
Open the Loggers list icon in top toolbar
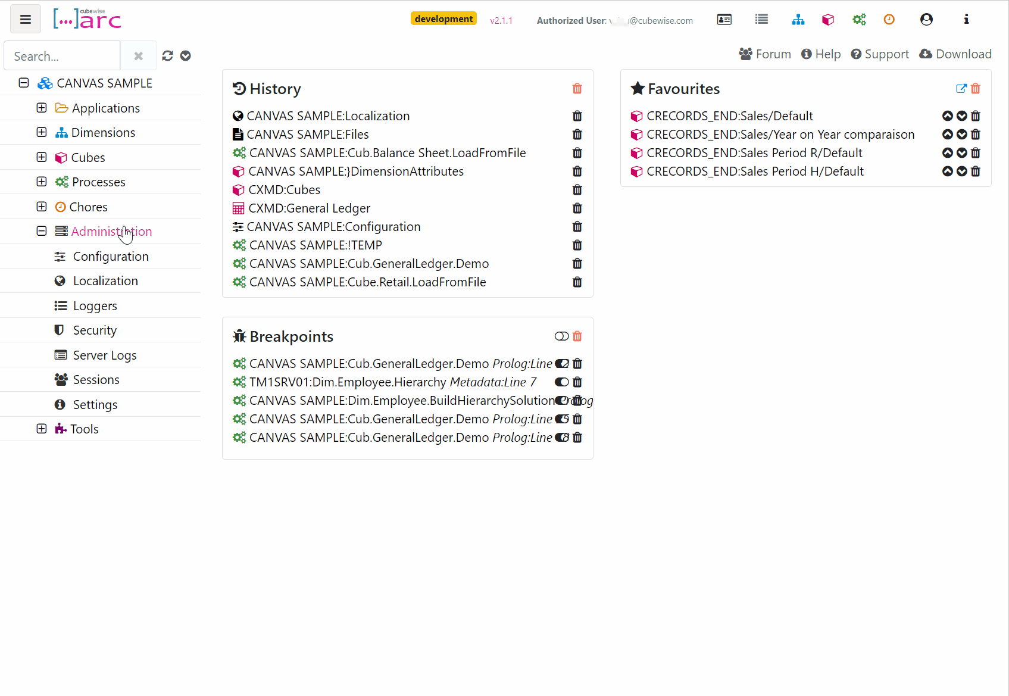click(761, 19)
